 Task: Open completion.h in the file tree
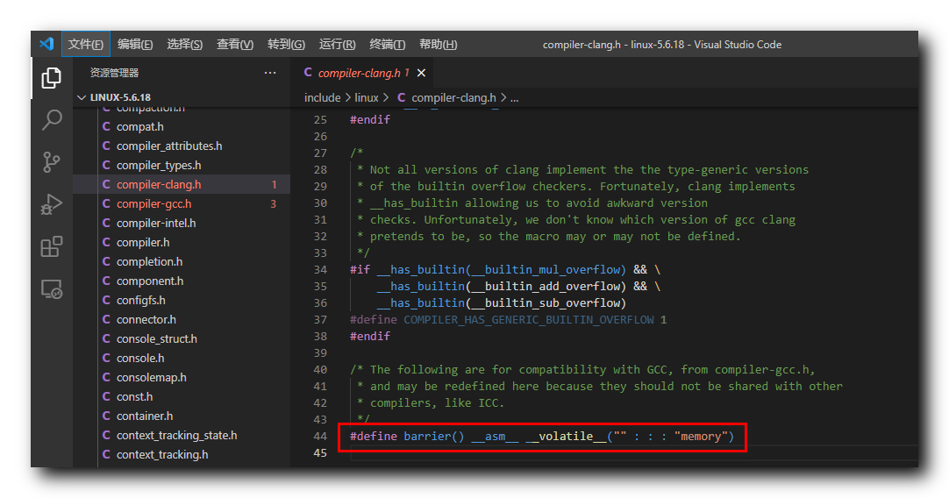tap(149, 261)
